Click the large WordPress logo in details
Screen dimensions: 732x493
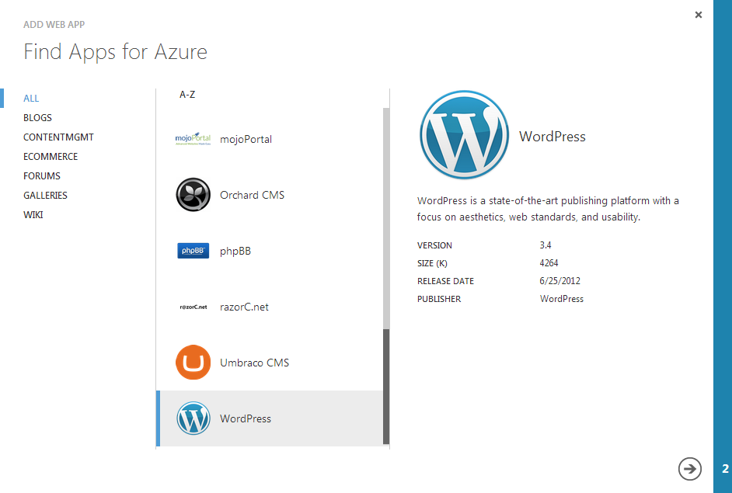[464, 135]
